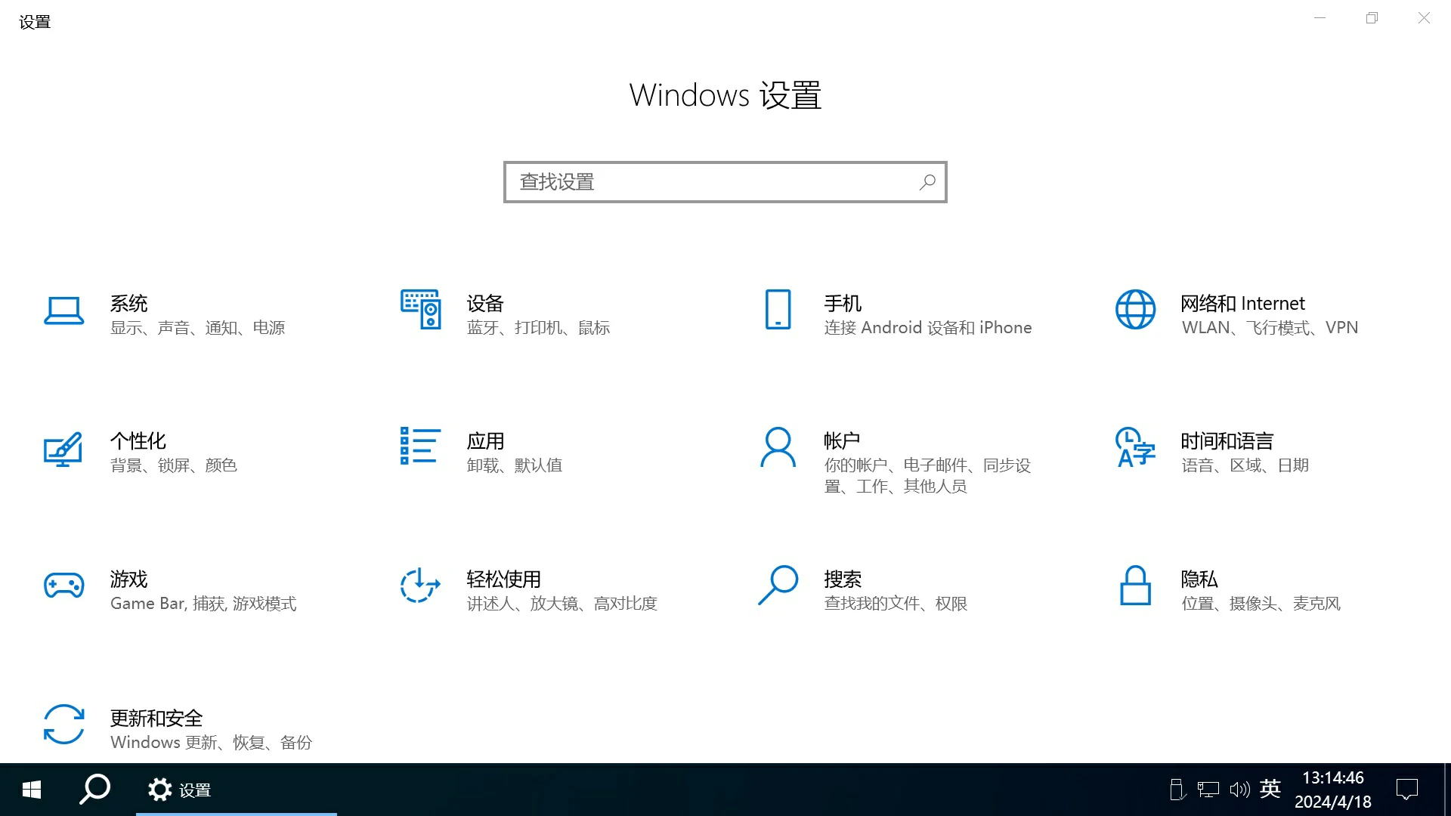The height and width of the screenshot is (816, 1451).
Task: Click the Devices keyboard-speaker icon
Action: [421, 310]
